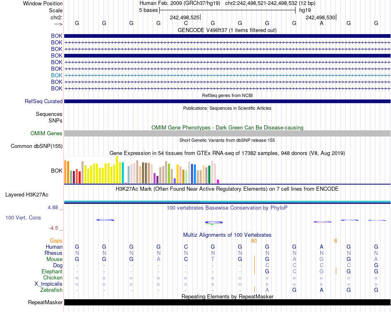Select the gray OMIM Genes bar
This screenshot has height=312, width=391.
point(227,134)
